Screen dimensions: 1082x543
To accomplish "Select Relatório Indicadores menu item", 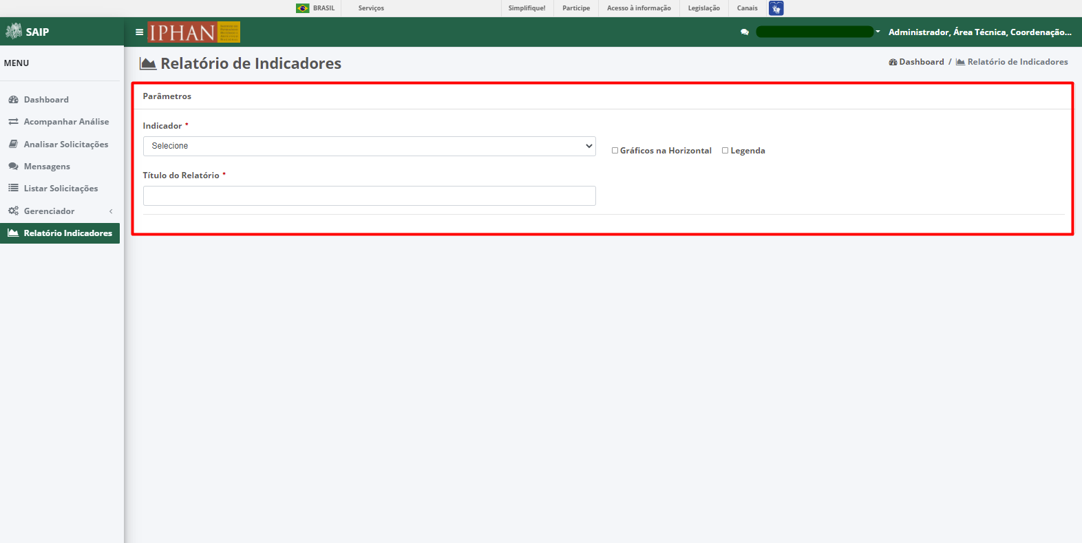I will pyautogui.click(x=60, y=233).
